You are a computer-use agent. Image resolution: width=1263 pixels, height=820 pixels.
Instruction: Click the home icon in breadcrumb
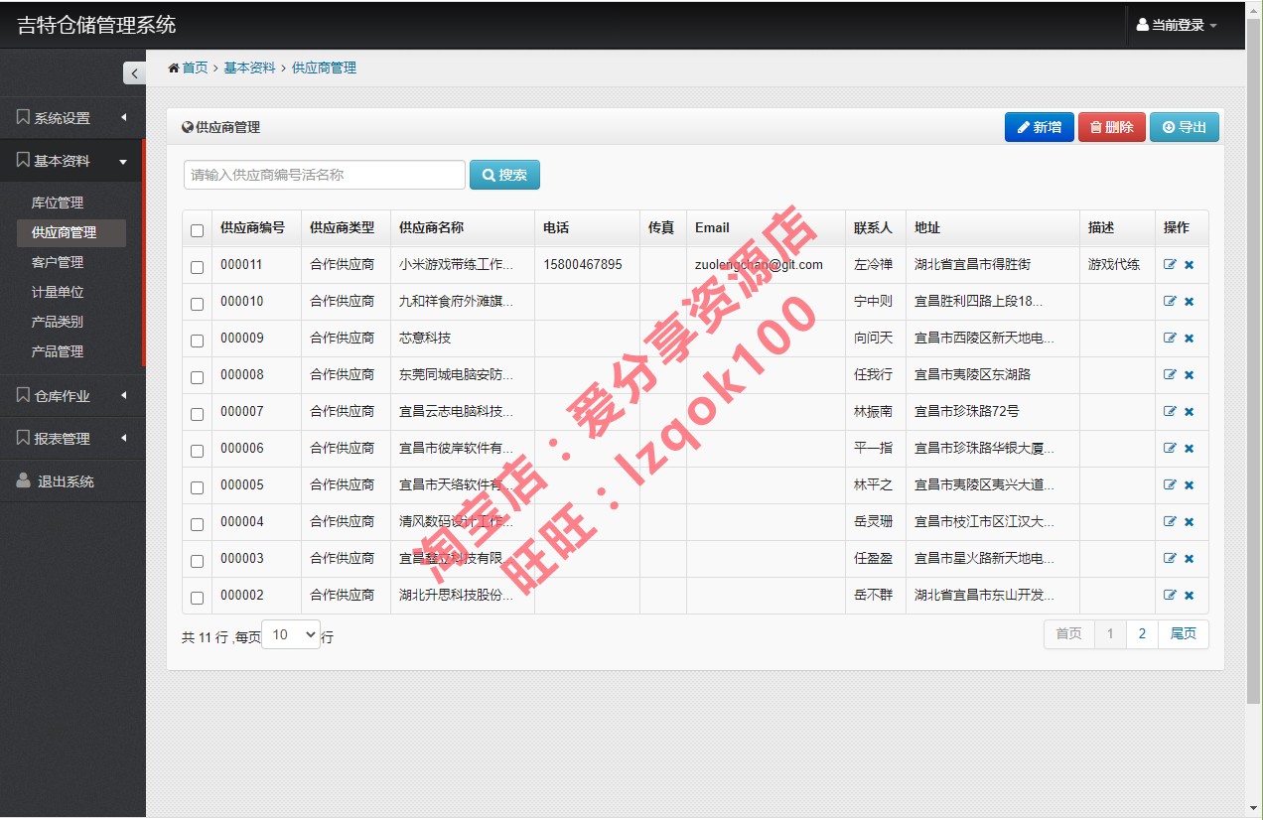174,68
